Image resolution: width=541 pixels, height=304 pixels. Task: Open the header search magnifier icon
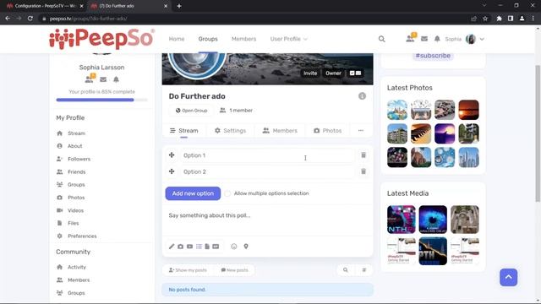click(381, 39)
